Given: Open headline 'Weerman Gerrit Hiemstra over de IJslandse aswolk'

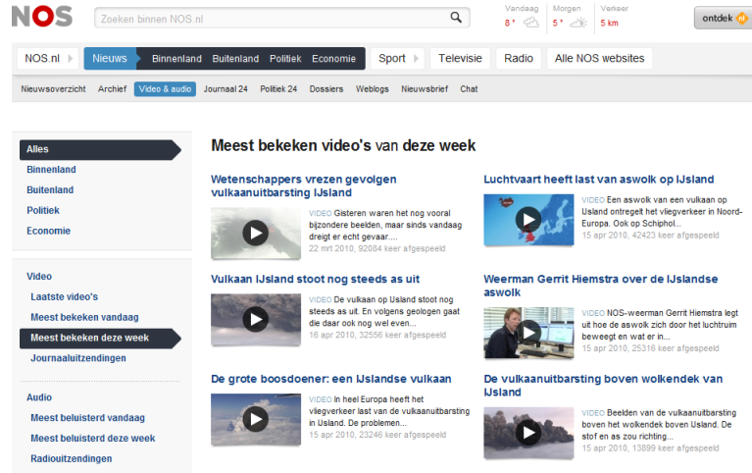Looking at the screenshot, I should click(x=600, y=286).
